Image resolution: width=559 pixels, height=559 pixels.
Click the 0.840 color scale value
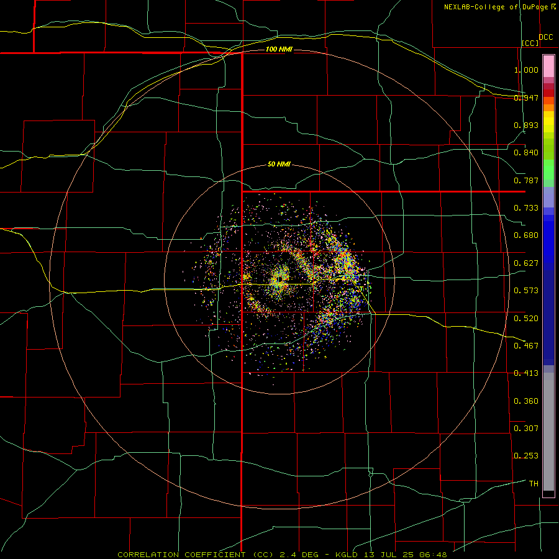(x=526, y=153)
